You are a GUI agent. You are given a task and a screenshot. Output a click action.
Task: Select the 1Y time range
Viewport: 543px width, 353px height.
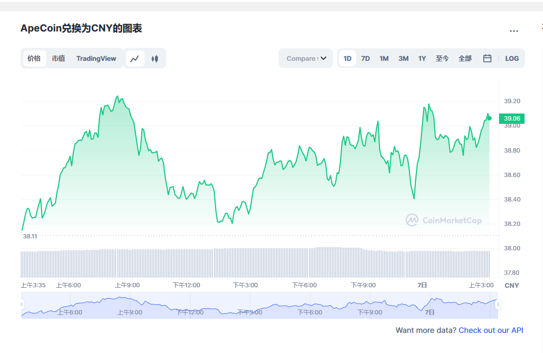(422, 59)
